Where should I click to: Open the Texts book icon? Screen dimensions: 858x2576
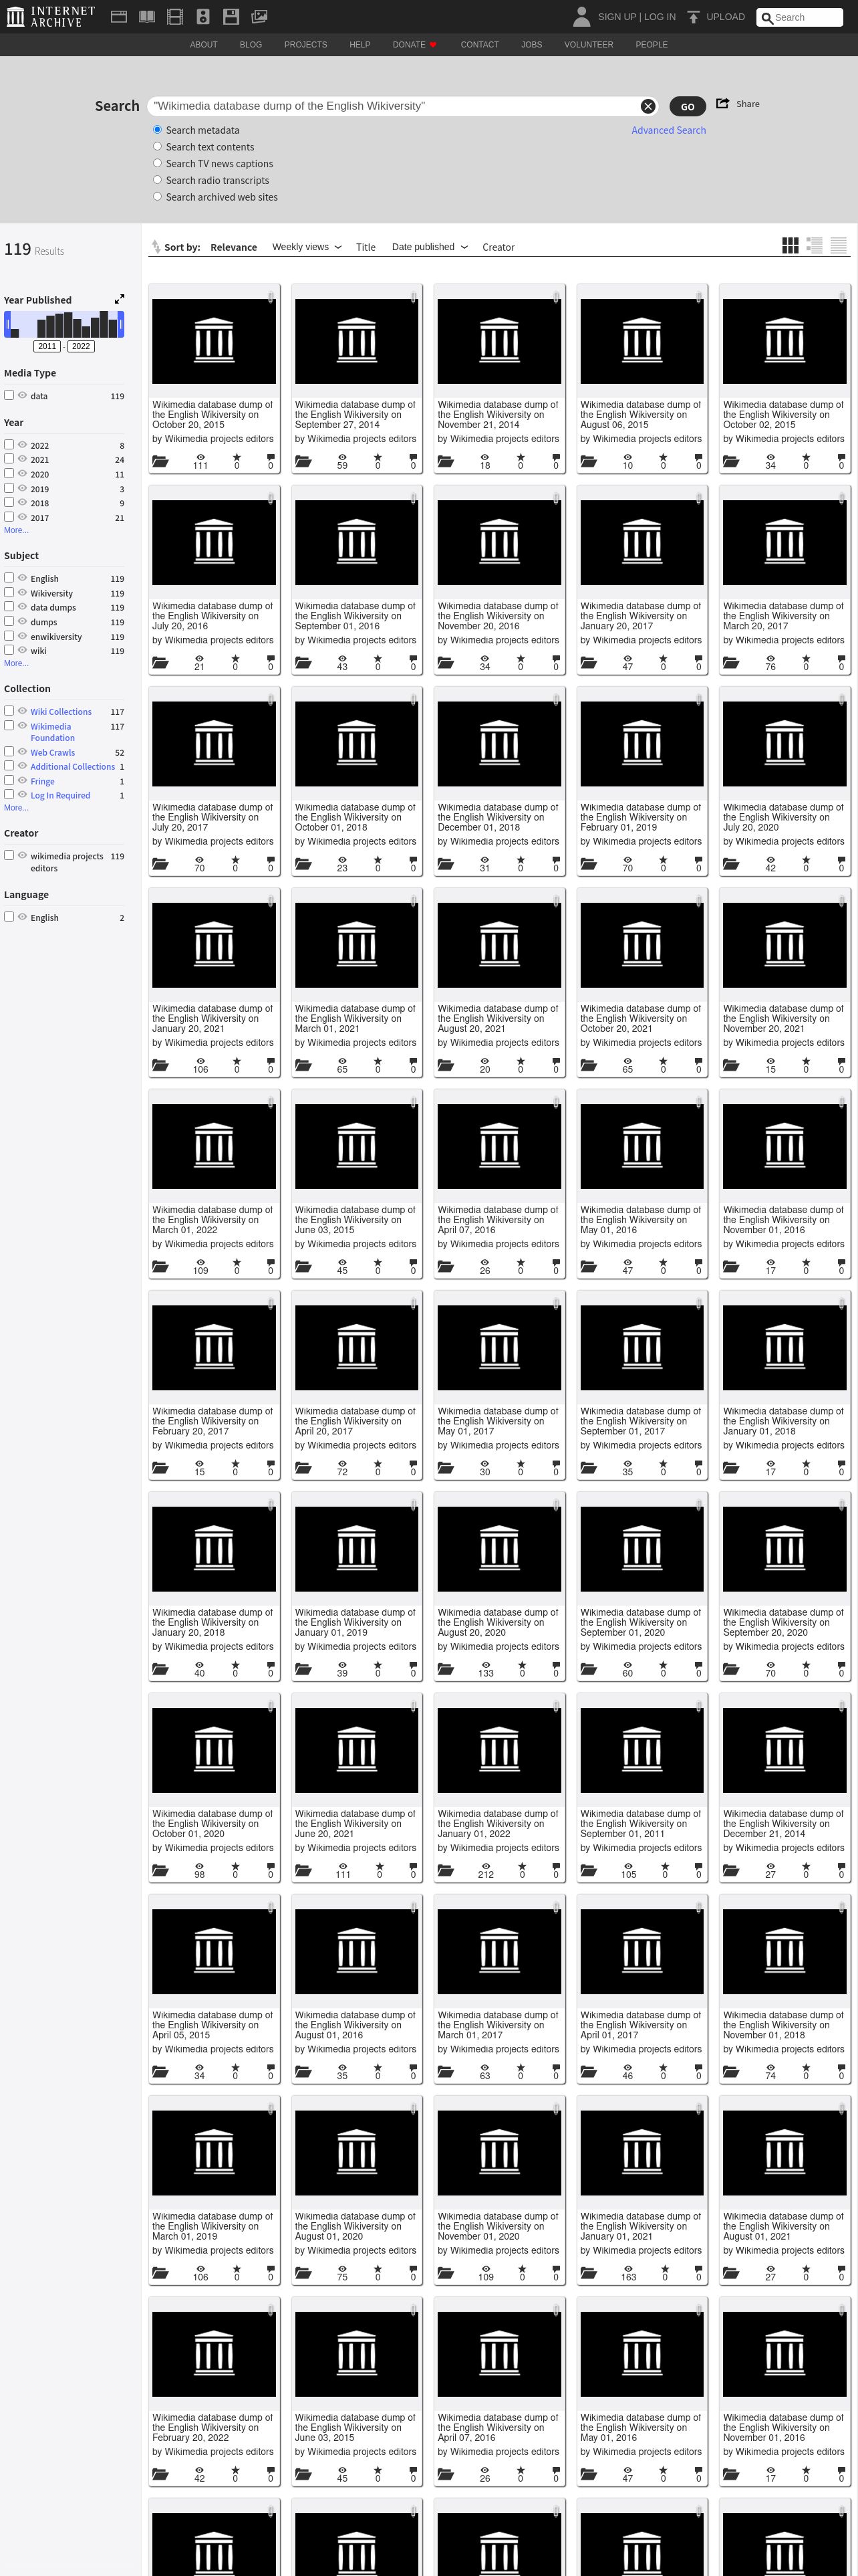147,16
